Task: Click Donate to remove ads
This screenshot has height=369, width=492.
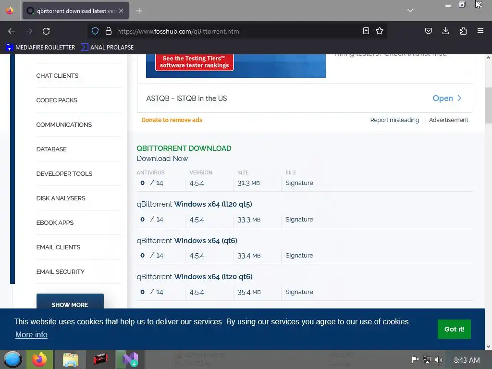Action: click(172, 120)
